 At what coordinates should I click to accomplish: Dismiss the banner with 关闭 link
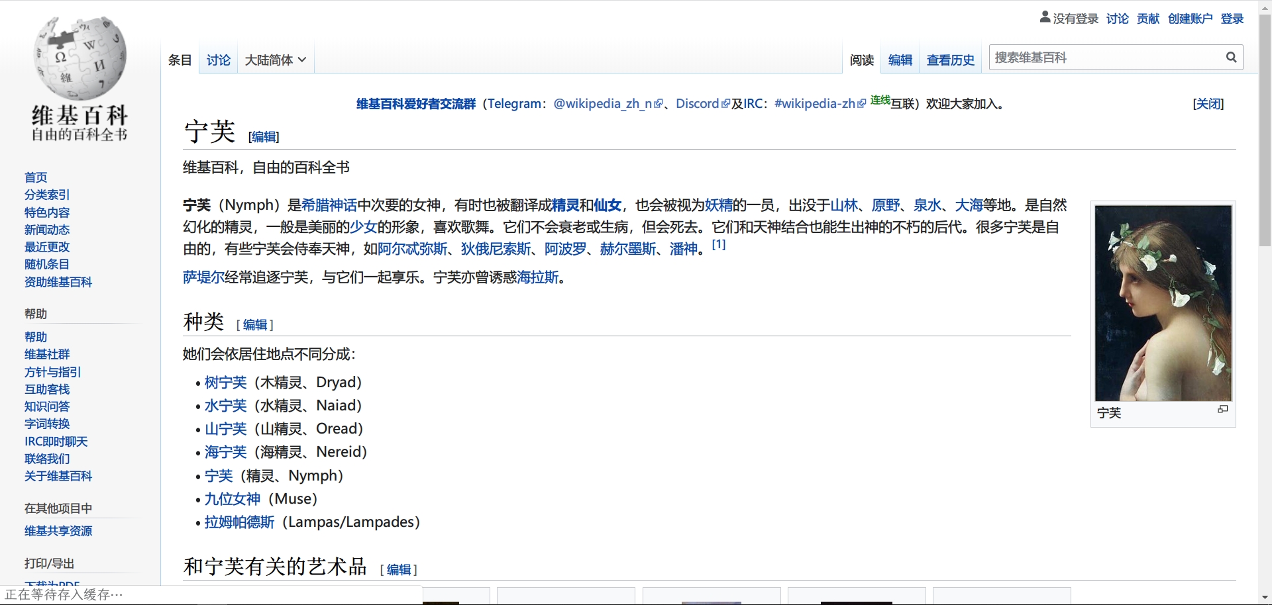pyautogui.click(x=1208, y=104)
